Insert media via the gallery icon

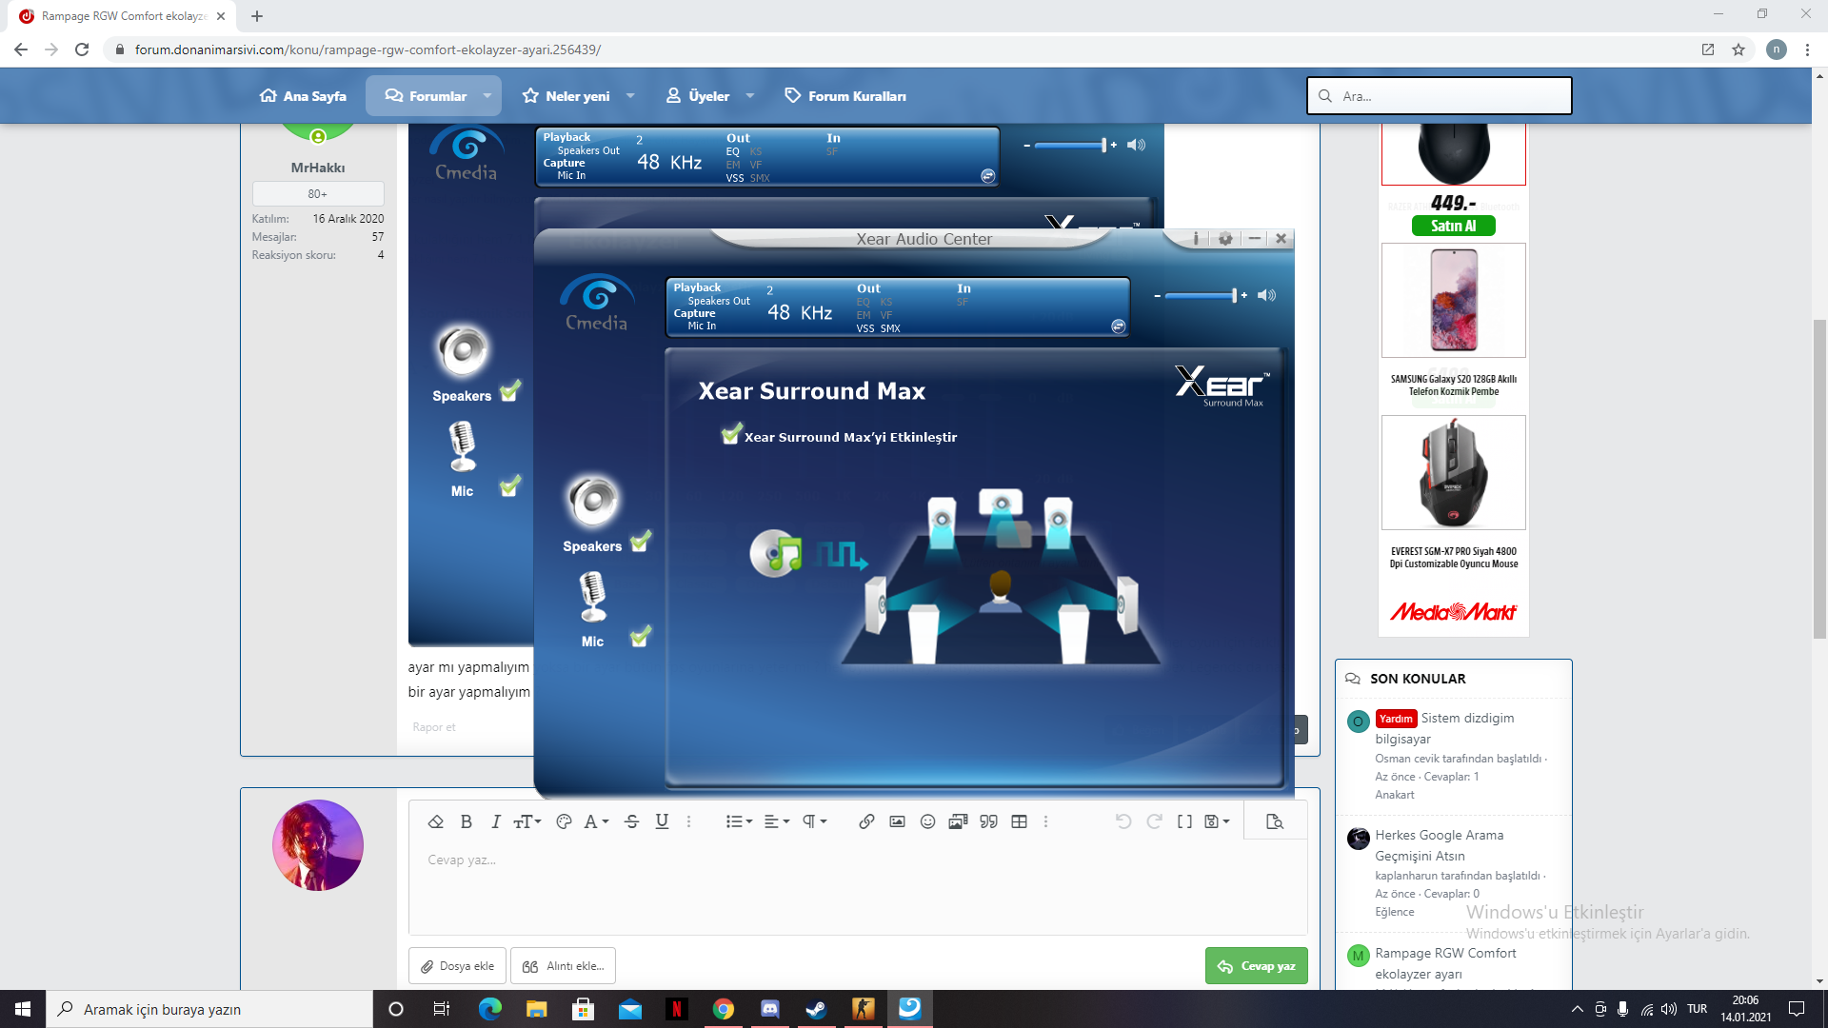click(x=958, y=821)
